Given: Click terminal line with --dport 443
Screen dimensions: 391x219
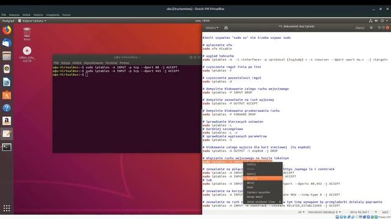Looking at the screenshot, I should click(x=116, y=71).
